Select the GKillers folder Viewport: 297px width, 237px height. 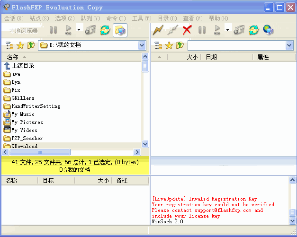pos(19,98)
